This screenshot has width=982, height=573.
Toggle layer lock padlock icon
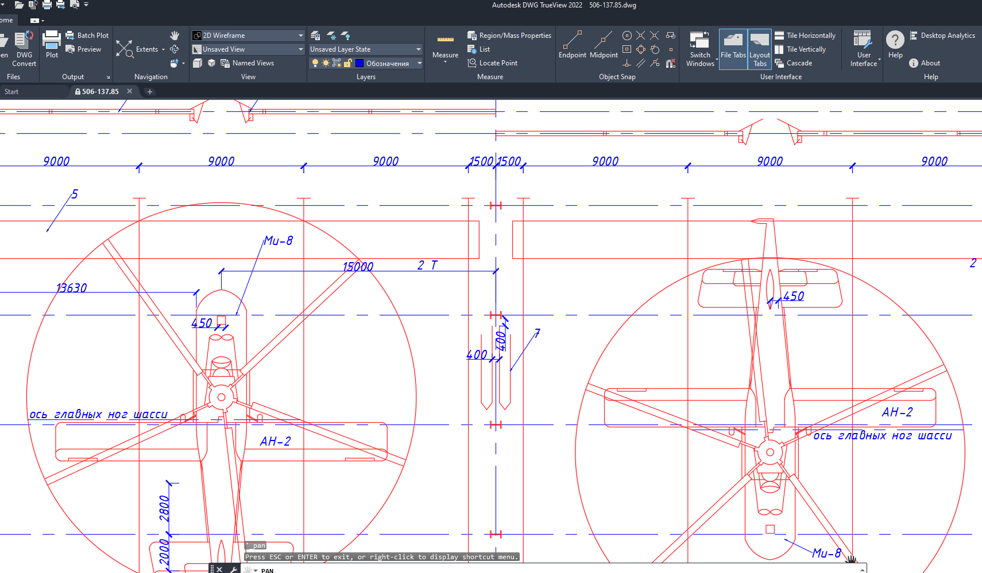point(348,63)
